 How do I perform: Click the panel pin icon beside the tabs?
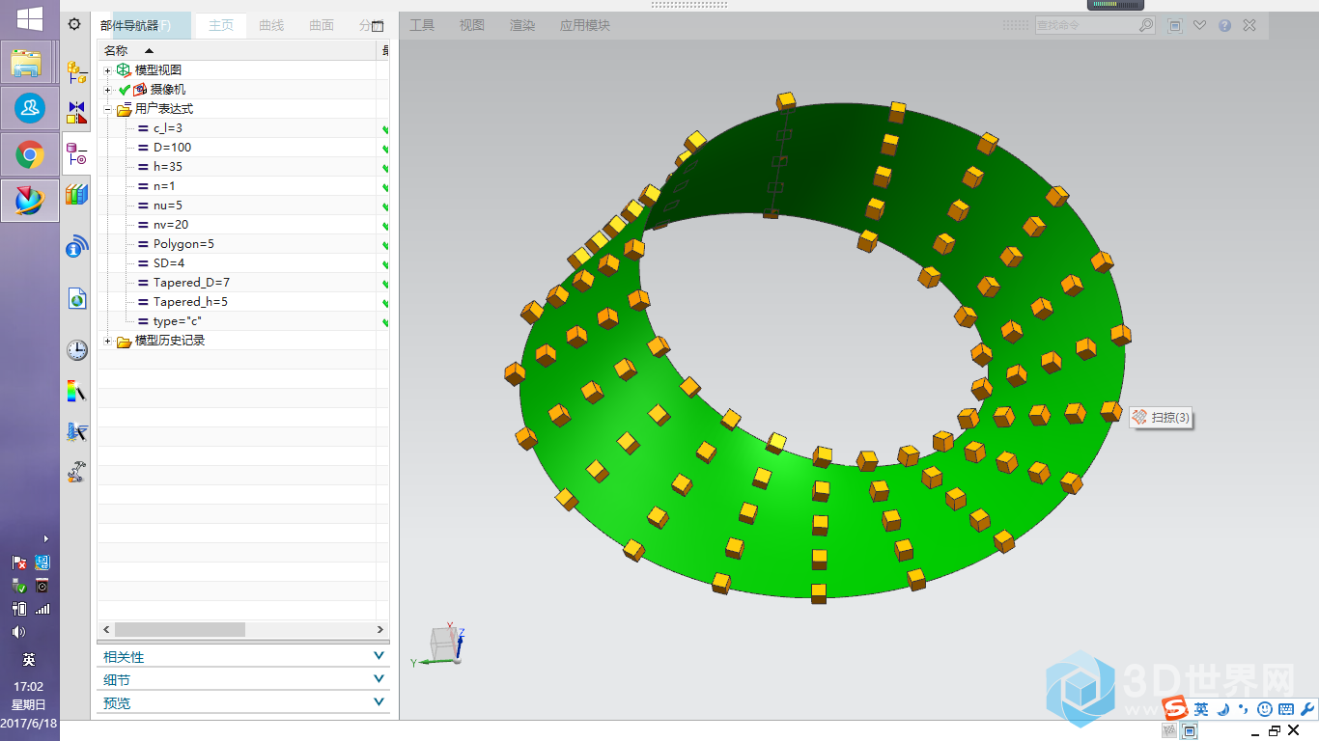coord(378,26)
